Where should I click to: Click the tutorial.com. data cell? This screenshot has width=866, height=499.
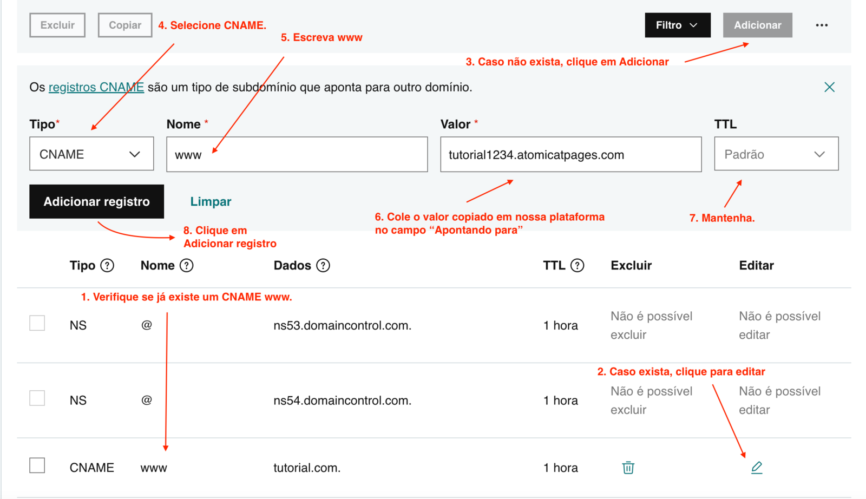pos(307,468)
